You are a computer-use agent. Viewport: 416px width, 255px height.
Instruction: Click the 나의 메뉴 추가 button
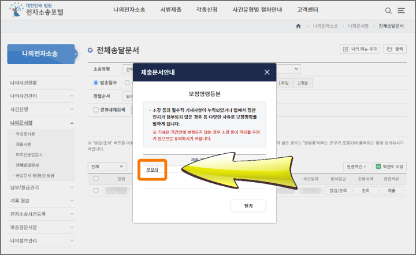coord(360,49)
